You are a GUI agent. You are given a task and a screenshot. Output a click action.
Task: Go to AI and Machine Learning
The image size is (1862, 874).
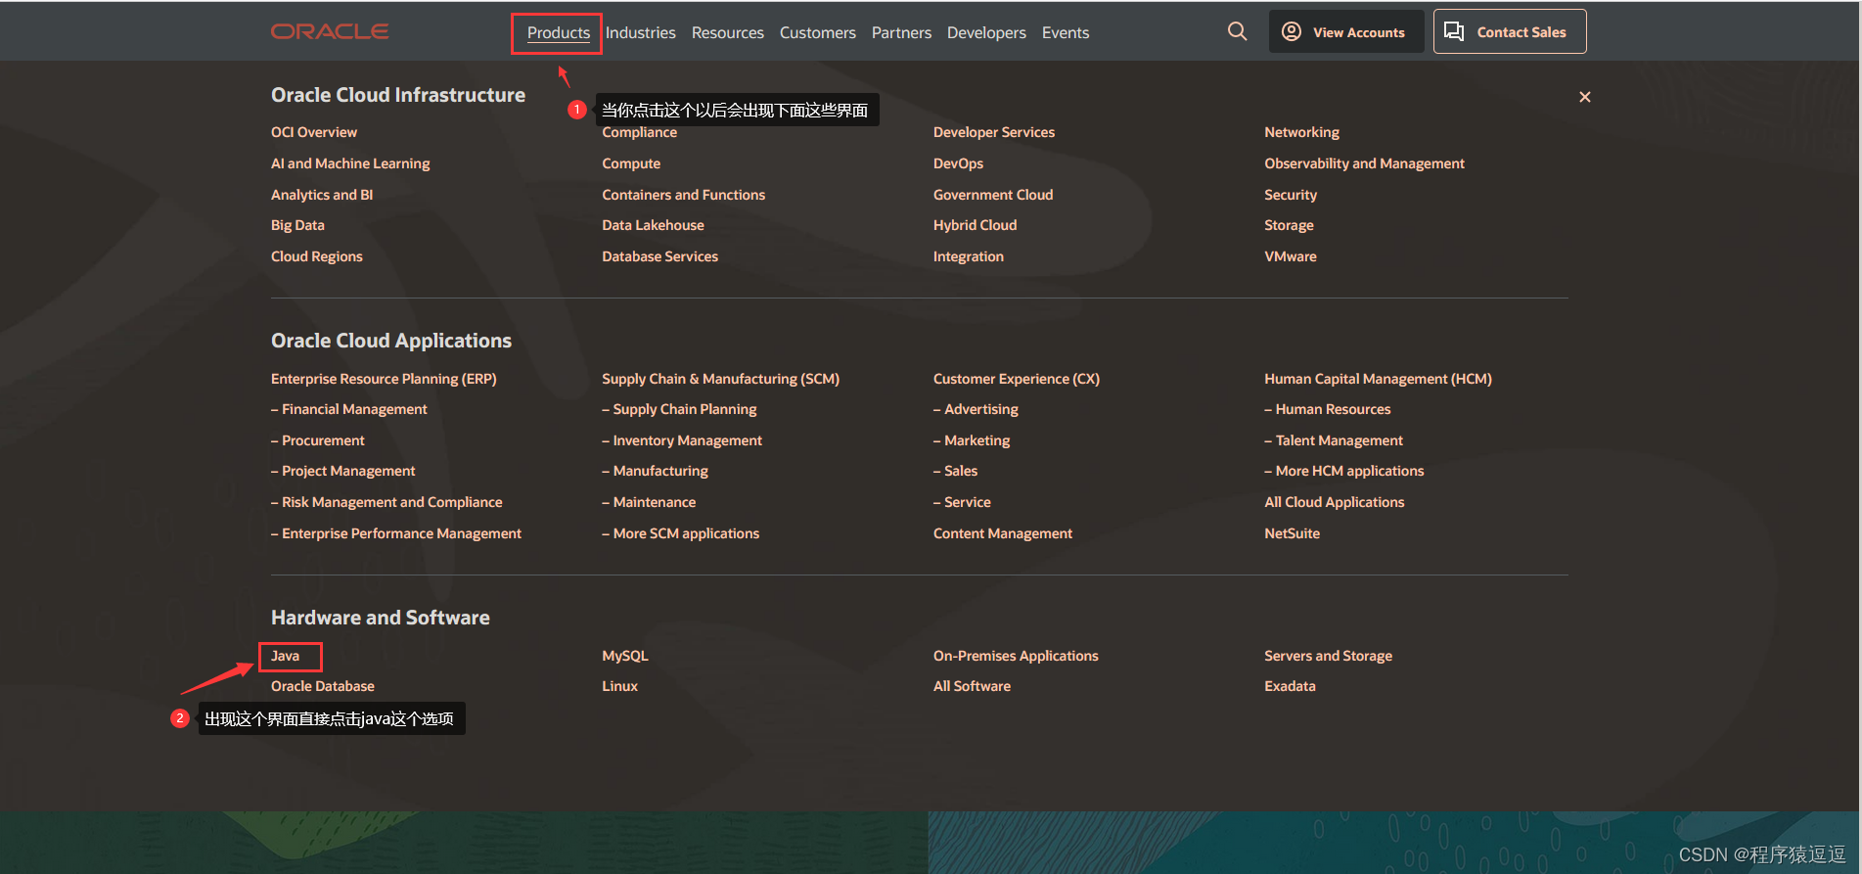point(350,163)
